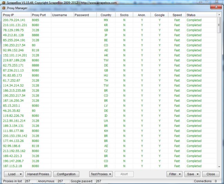Click the Status column header

coord(201,15)
